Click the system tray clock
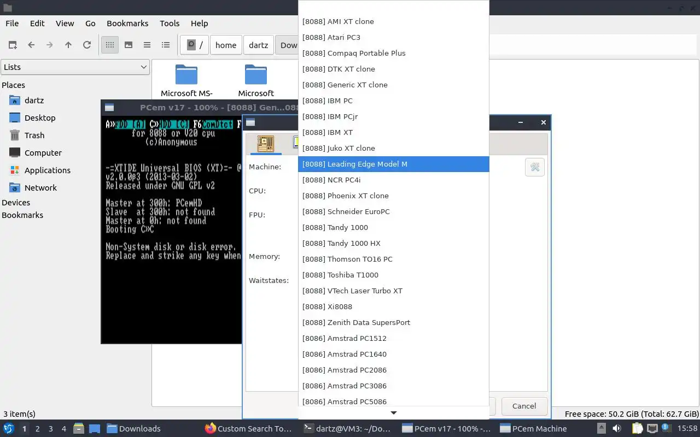The width and height of the screenshot is (700, 437). (687, 429)
